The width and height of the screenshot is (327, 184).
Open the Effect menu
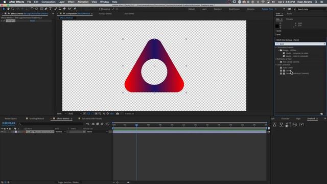71,2
